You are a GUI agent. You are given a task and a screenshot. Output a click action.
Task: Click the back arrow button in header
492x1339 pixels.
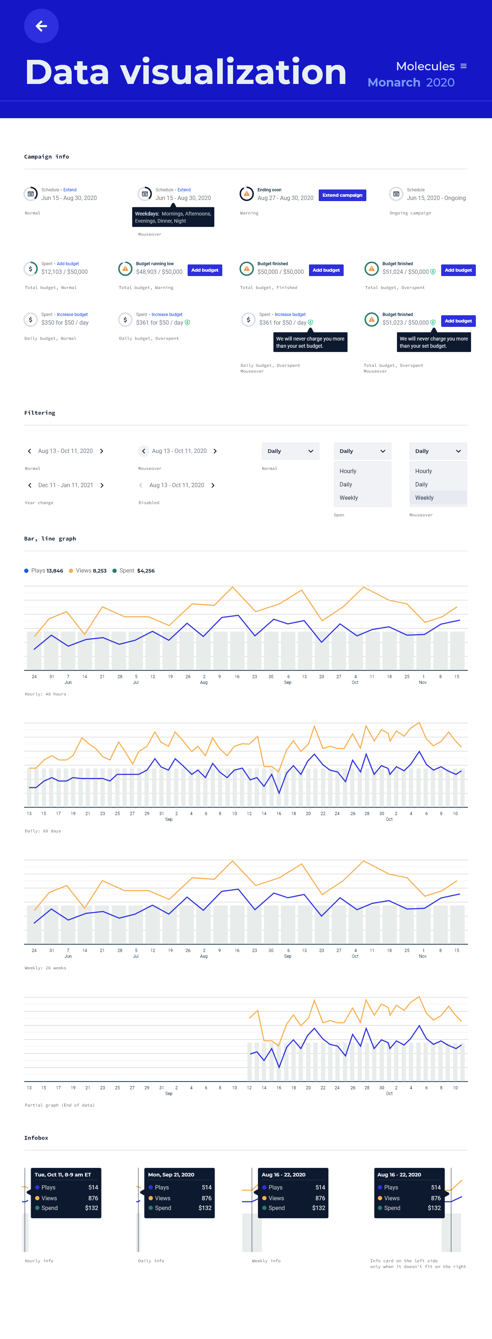tap(41, 26)
